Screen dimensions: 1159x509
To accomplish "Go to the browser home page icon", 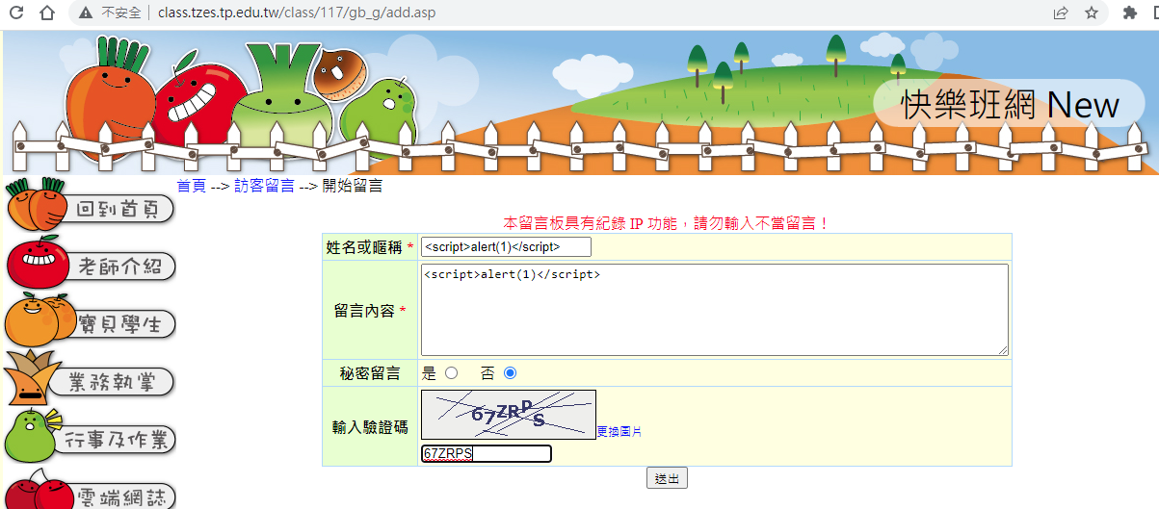I will point(47,13).
